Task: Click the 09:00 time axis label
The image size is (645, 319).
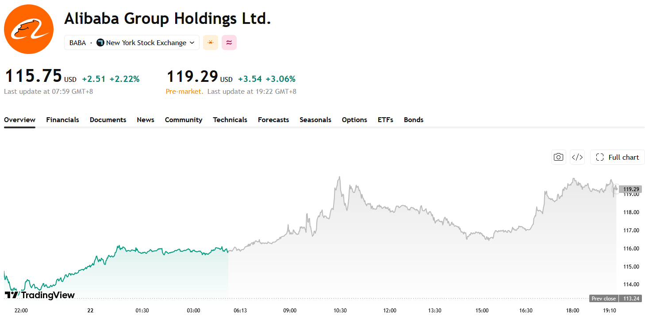Action: point(290,311)
